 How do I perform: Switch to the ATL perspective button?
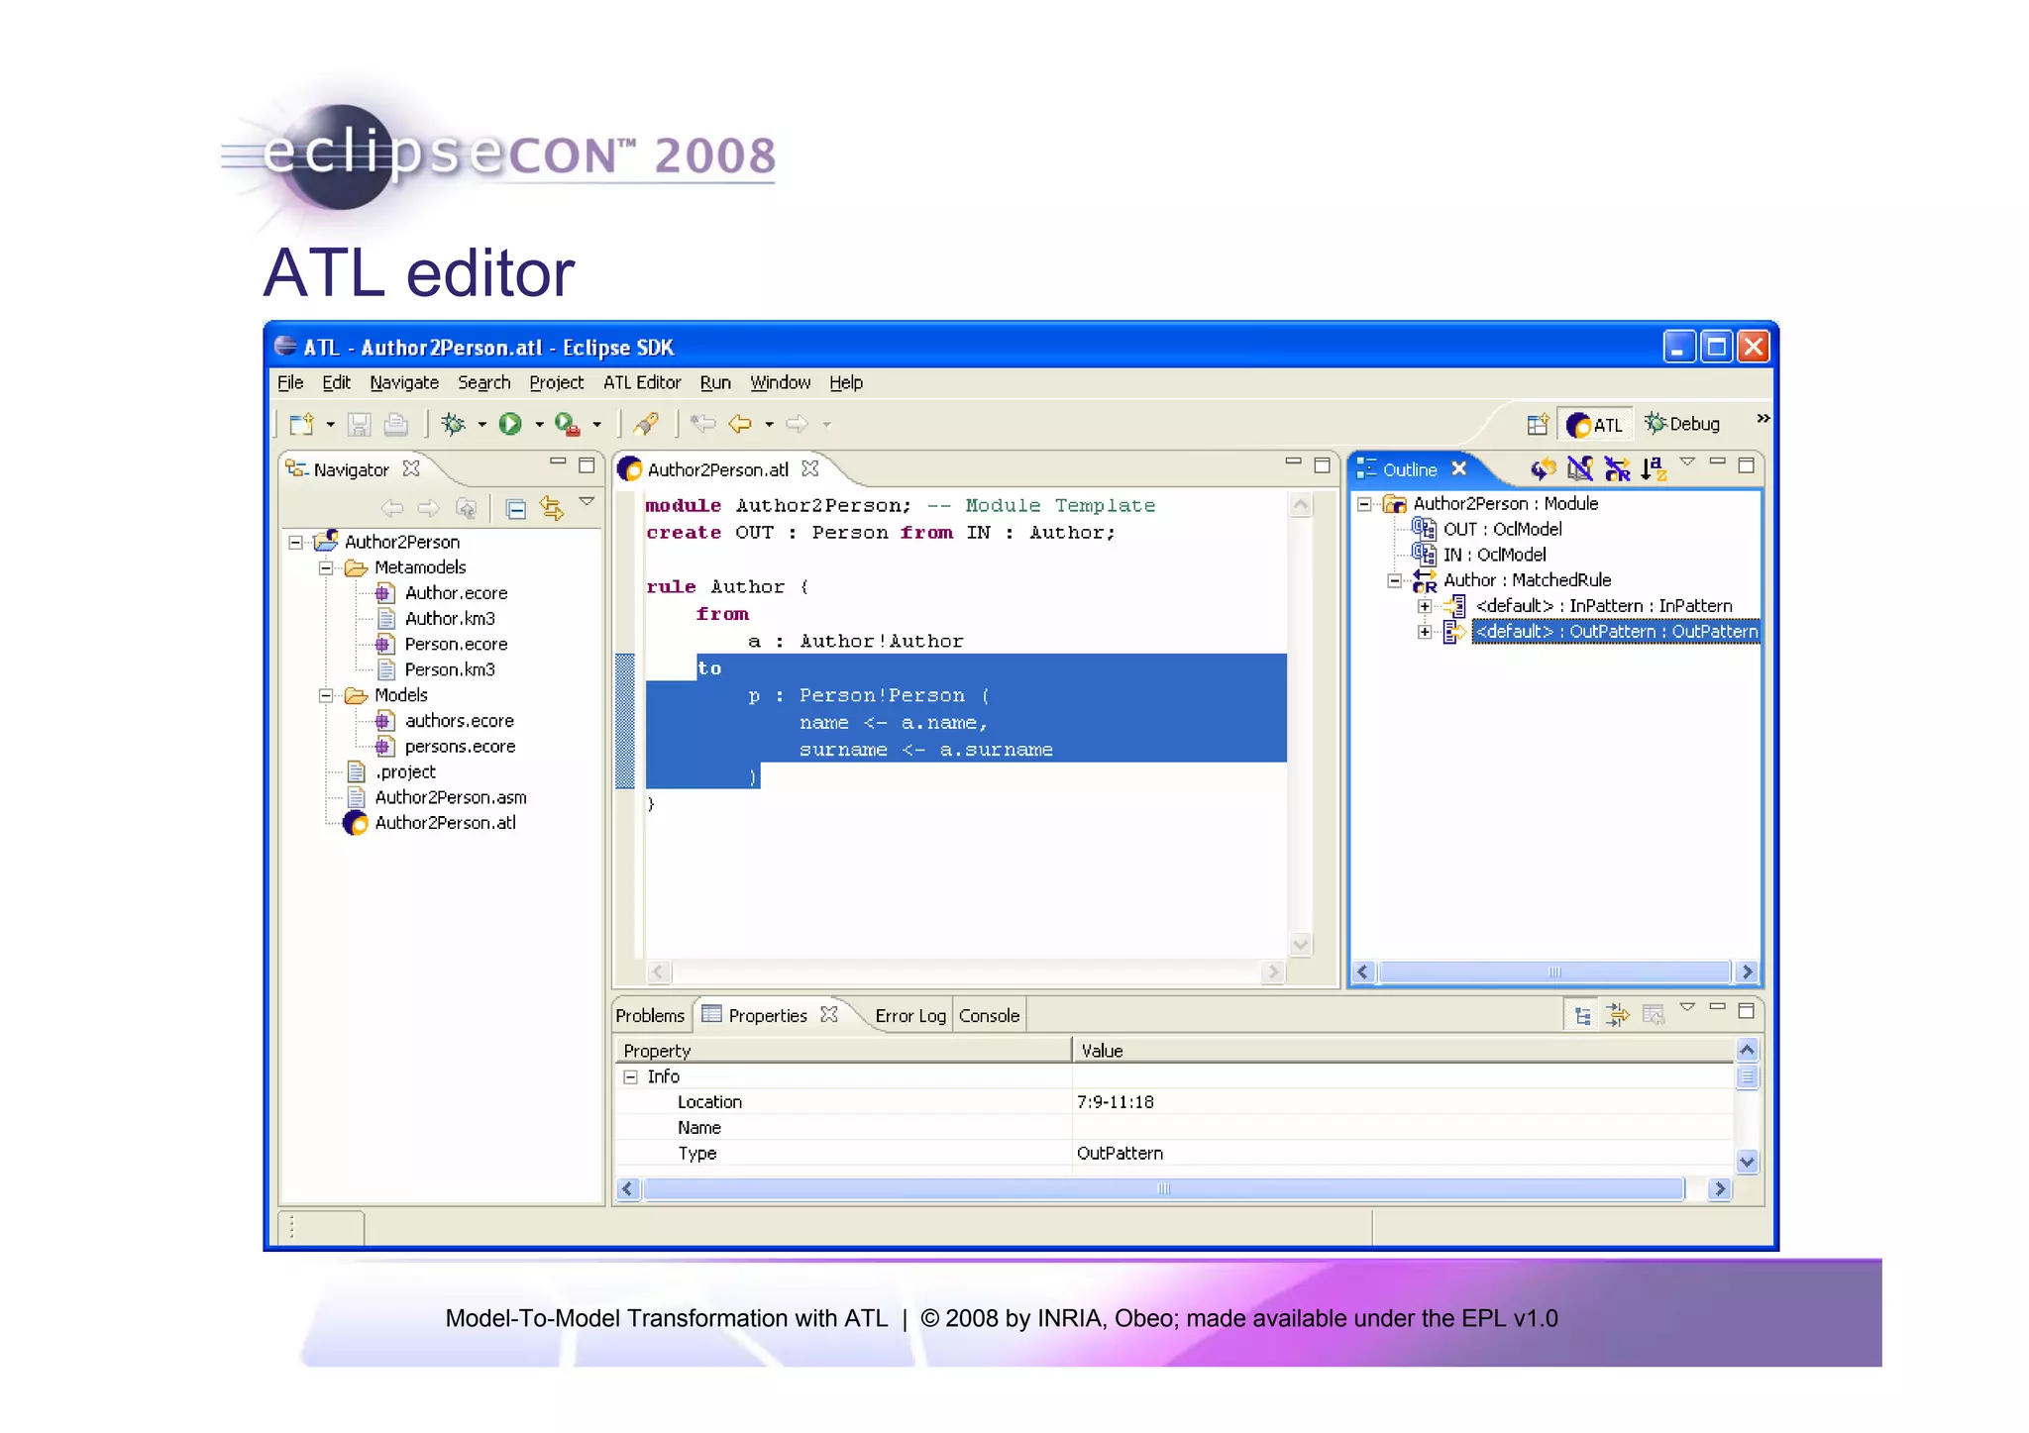click(1594, 425)
